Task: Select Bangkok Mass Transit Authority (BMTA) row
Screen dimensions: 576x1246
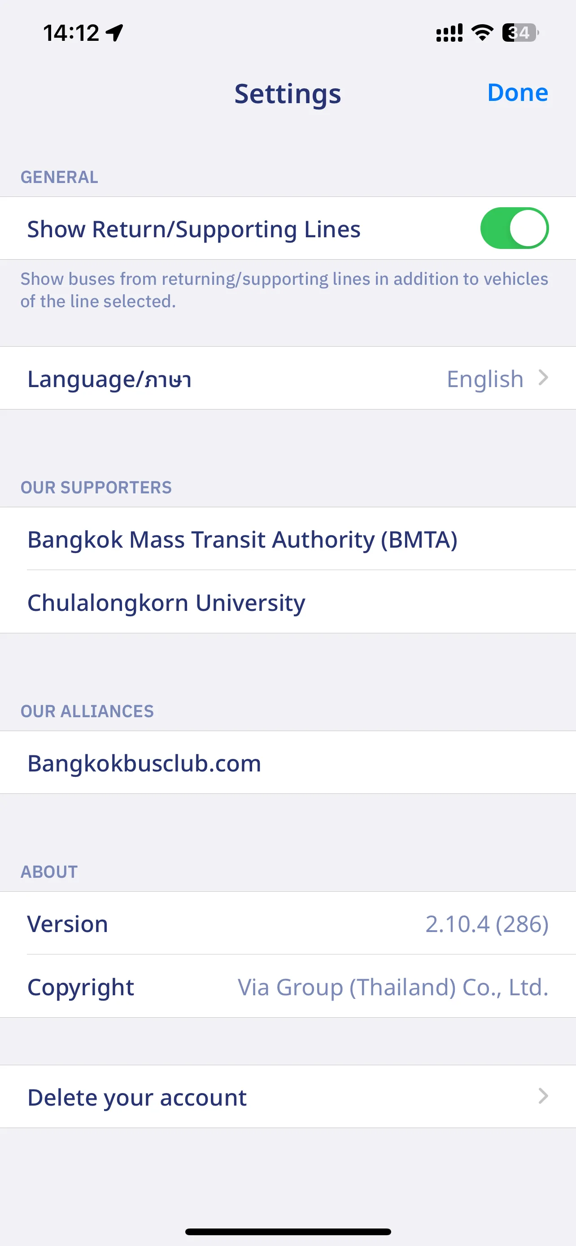Action: click(x=288, y=539)
